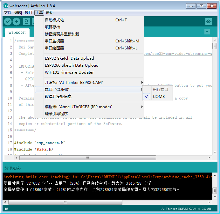Choose 烧录引导程序 menu entry
Image resolution: width=220 pixels, height=214 pixels.
click(90, 114)
